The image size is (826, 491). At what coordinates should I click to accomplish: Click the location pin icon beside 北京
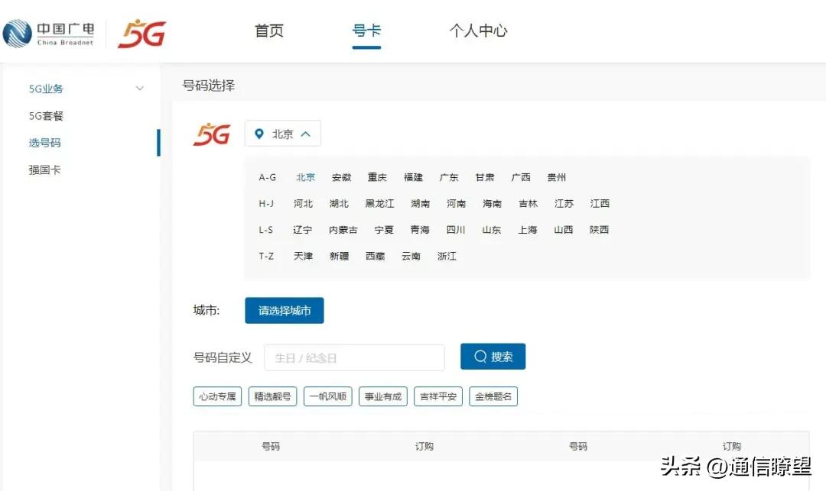tap(259, 133)
